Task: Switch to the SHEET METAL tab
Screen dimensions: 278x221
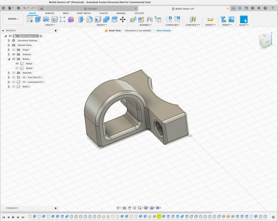Action: coord(84,13)
